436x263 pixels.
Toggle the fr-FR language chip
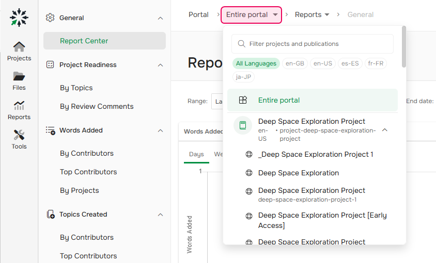[x=376, y=63]
